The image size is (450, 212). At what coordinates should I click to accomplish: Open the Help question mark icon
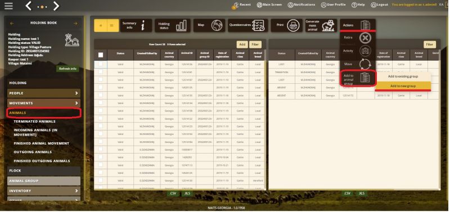coord(354,5)
